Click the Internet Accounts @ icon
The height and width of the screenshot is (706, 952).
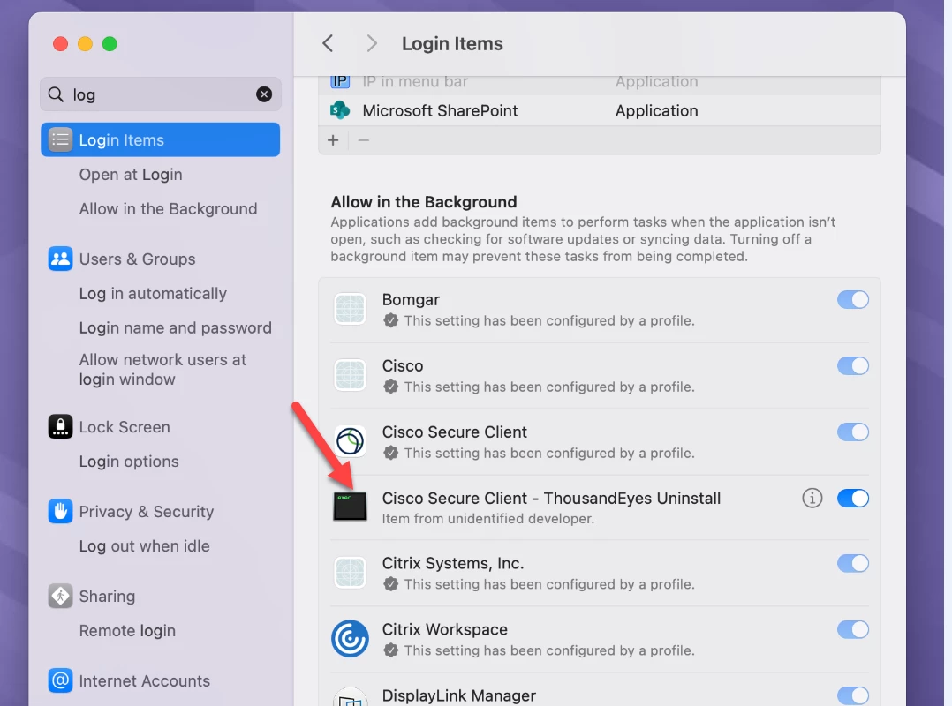point(60,680)
